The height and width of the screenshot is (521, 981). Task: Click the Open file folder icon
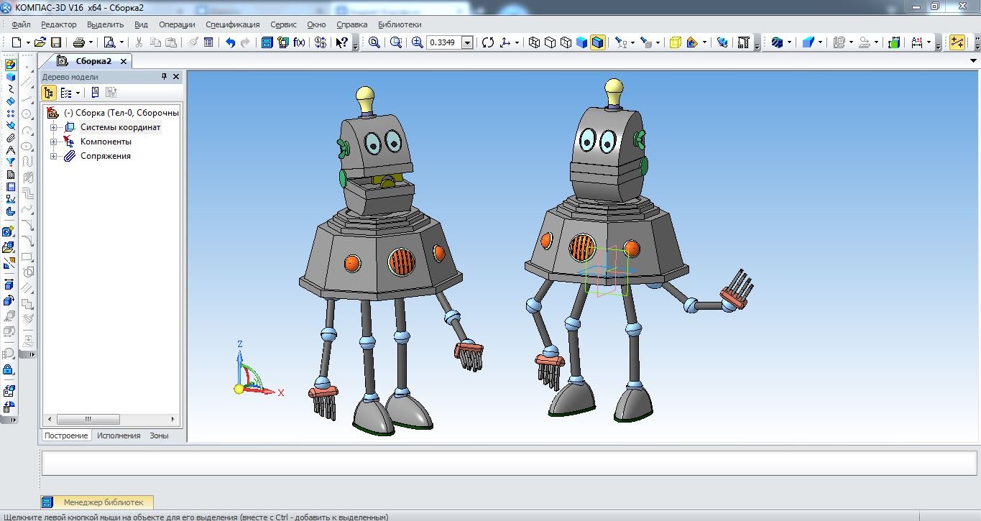40,42
